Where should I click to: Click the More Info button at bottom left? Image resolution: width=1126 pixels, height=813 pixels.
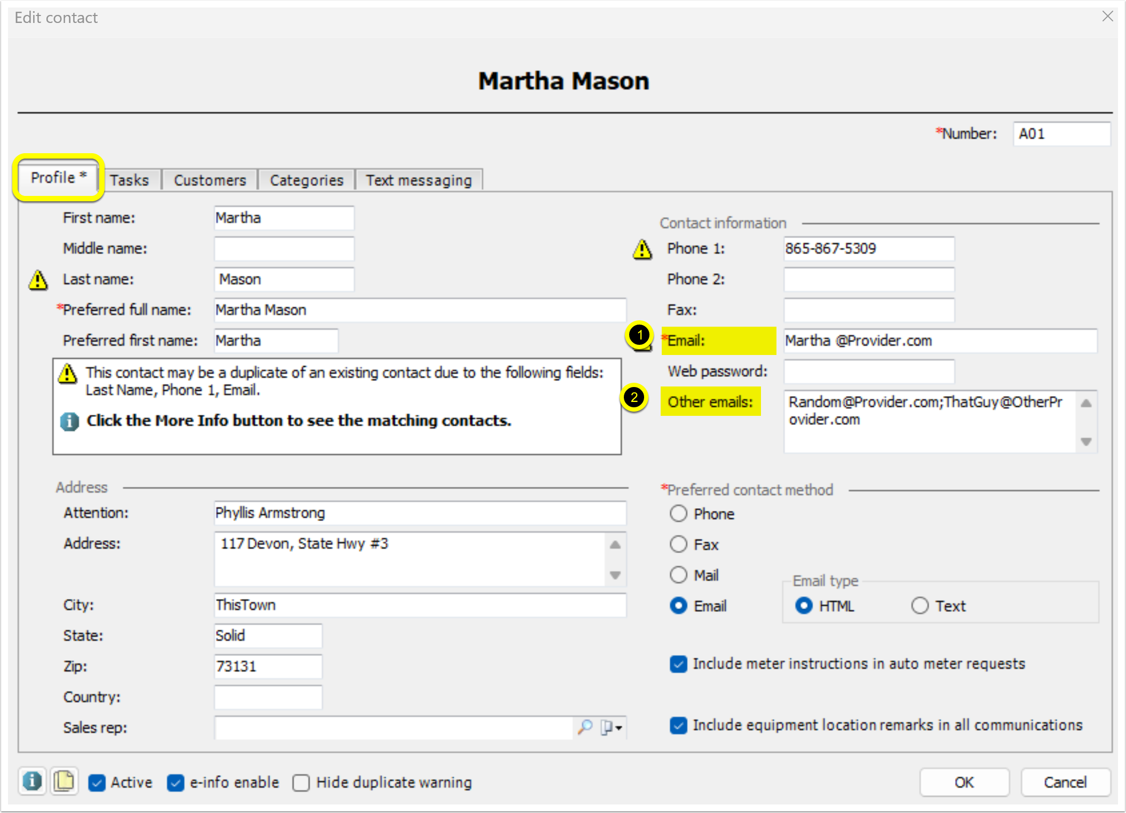point(32,782)
